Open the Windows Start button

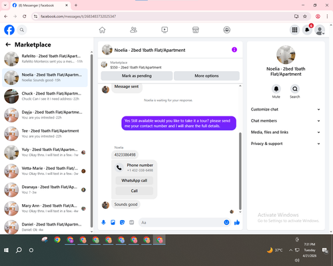coord(6,250)
